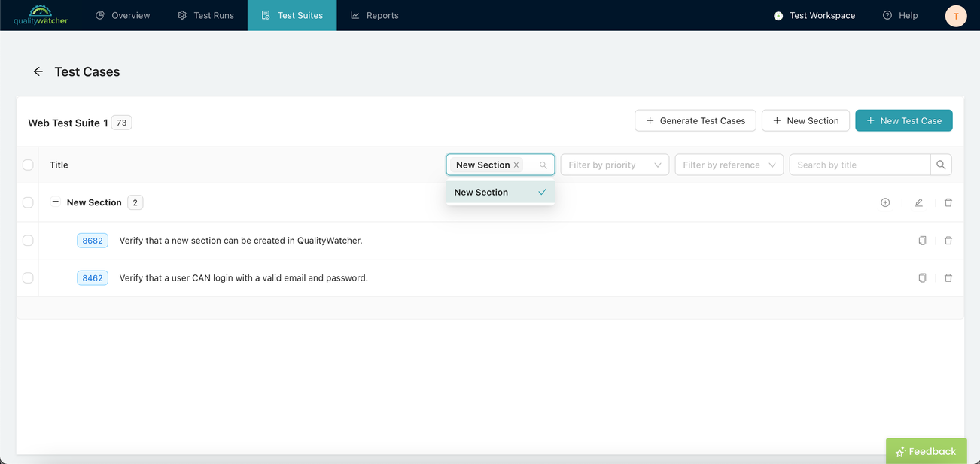Open test case ID 8682

tap(93, 241)
